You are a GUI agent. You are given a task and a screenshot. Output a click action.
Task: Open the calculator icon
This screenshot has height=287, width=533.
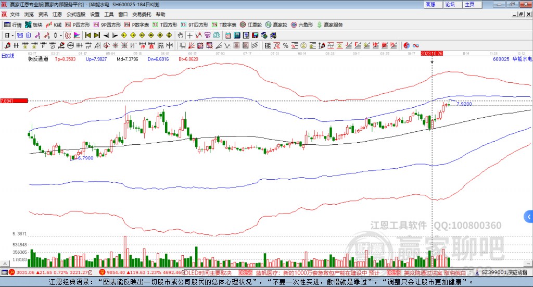pos(237,35)
